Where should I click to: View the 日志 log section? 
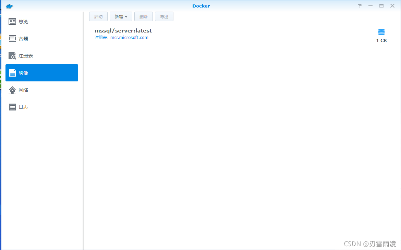(x=42, y=107)
